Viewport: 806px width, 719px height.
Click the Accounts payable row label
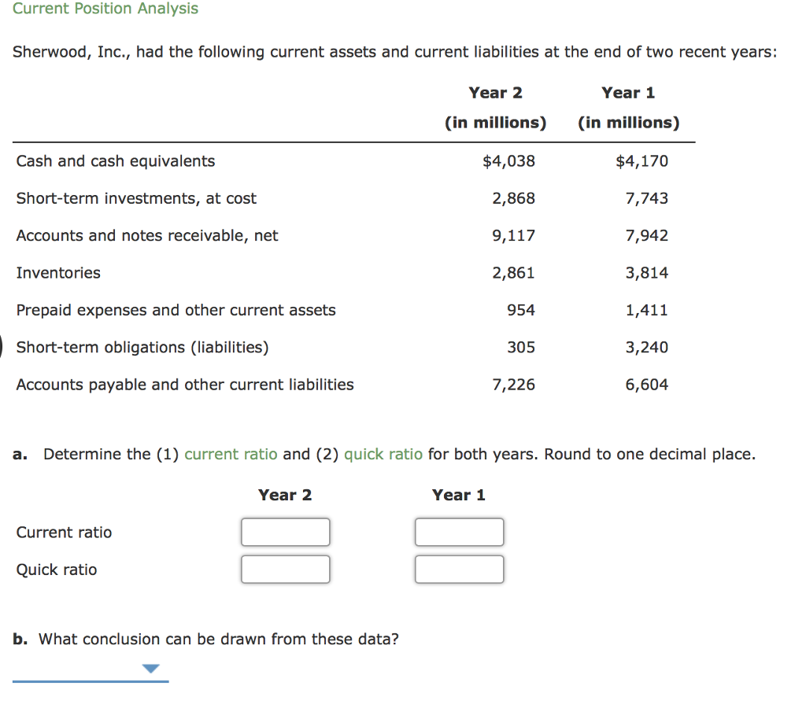184,385
